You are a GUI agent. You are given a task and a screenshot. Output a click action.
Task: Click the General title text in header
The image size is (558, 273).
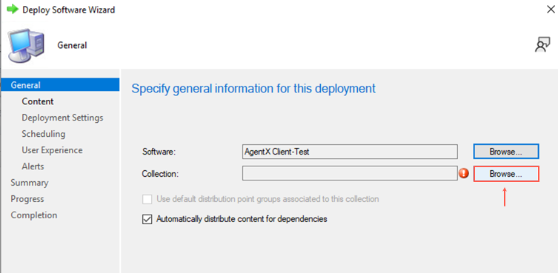click(72, 46)
